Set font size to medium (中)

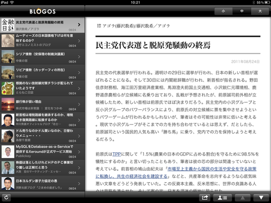pos(242,11)
